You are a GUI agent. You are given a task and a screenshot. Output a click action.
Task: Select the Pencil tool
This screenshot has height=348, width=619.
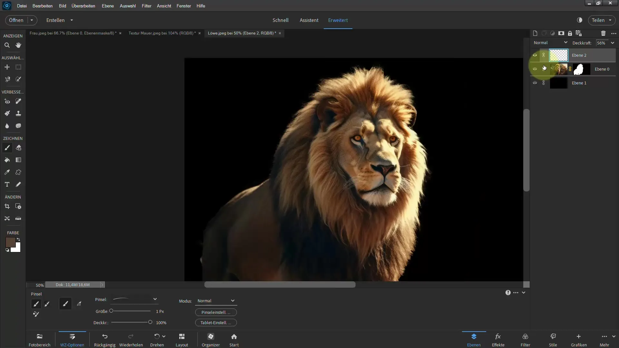[18, 185]
